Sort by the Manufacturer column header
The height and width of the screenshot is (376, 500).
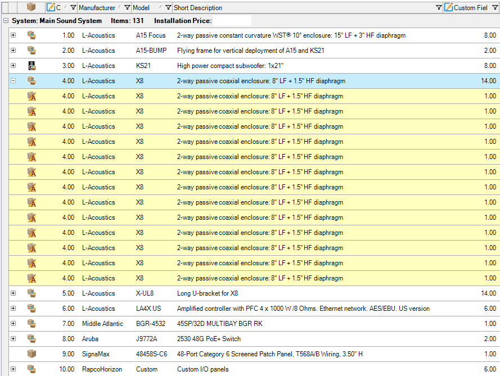[x=97, y=8]
